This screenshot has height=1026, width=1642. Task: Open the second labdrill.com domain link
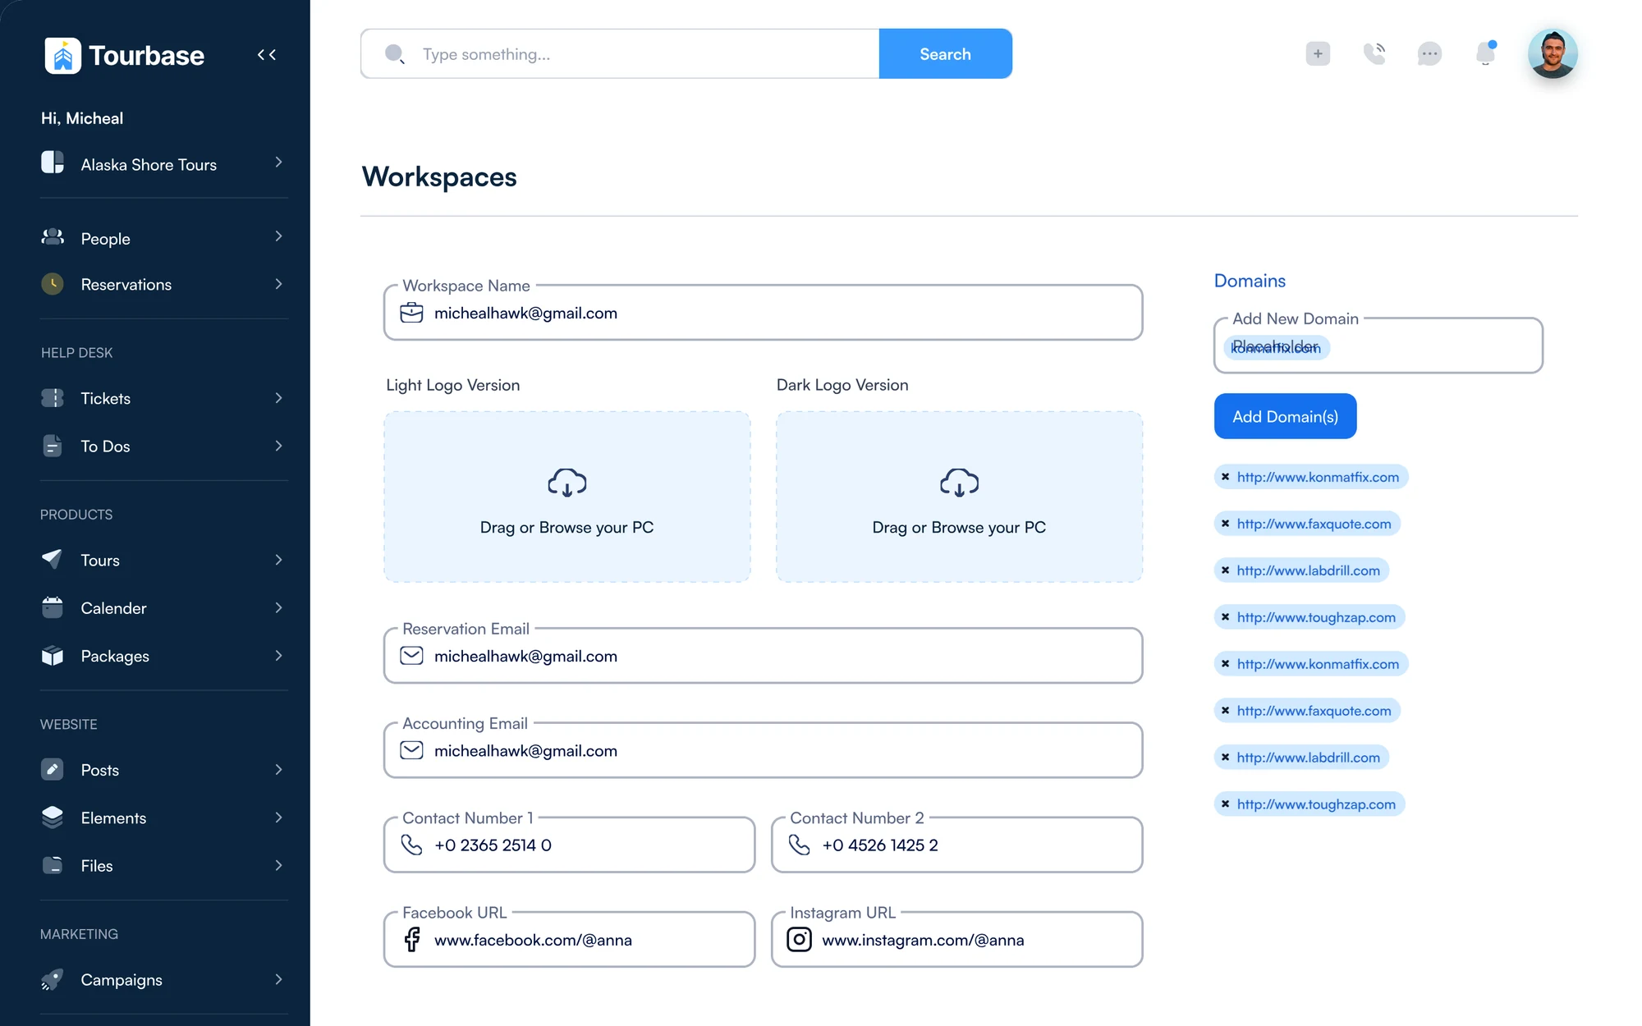click(1309, 758)
